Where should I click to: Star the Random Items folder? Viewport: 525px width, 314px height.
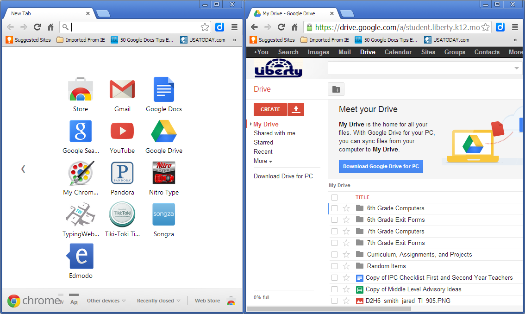[346, 266]
